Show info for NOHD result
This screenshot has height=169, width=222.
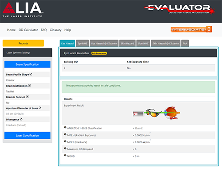(65, 155)
